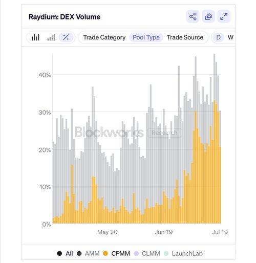Toggle the LaunchLab legend series

pyautogui.click(x=183, y=253)
